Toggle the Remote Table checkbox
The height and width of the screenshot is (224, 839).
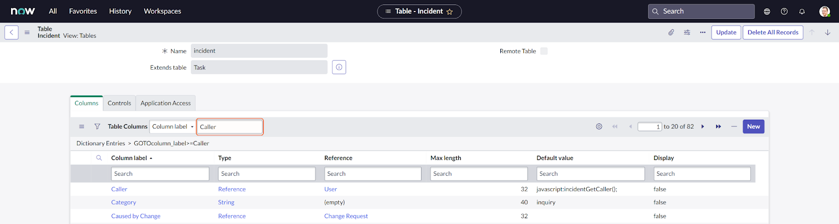(544, 51)
